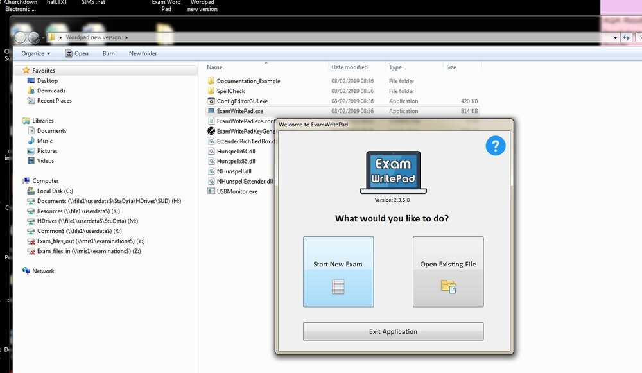Select the Hunspellx64.dll file icon
This screenshot has height=373, width=642.
(211, 151)
